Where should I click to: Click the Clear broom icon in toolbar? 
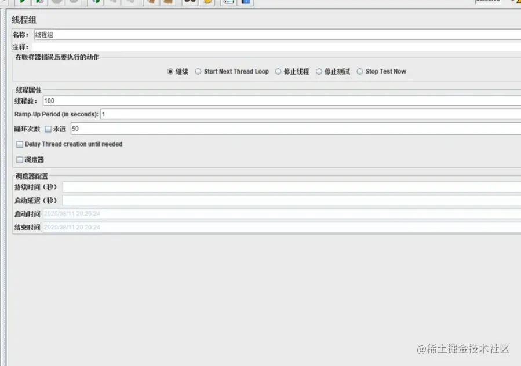[151, 2]
